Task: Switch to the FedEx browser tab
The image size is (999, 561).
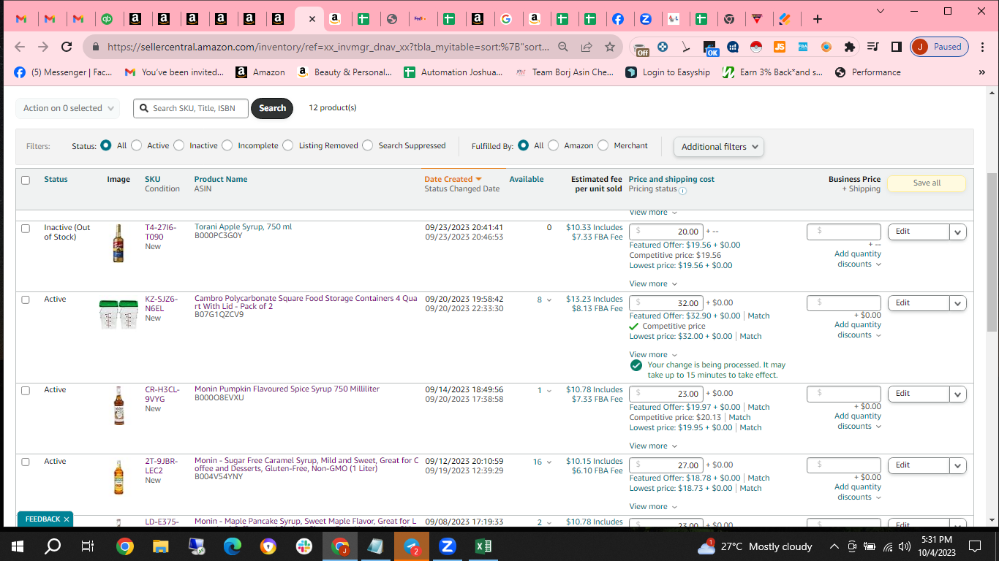Action: click(420, 19)
